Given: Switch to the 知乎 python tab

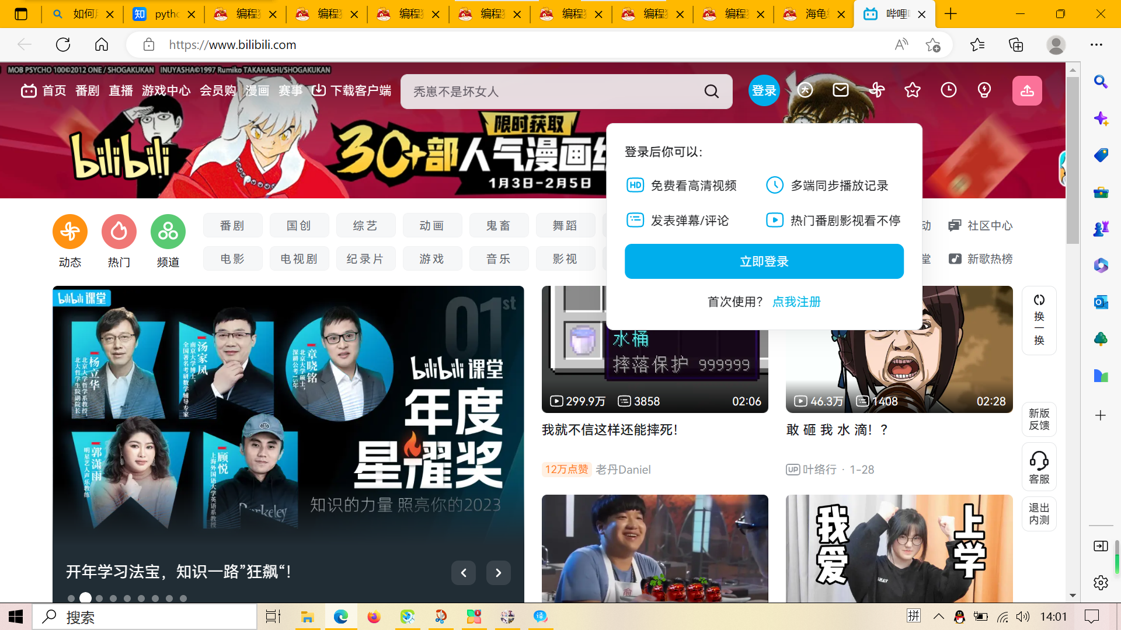Looking at the screenshot, I should tap(164, 14).
